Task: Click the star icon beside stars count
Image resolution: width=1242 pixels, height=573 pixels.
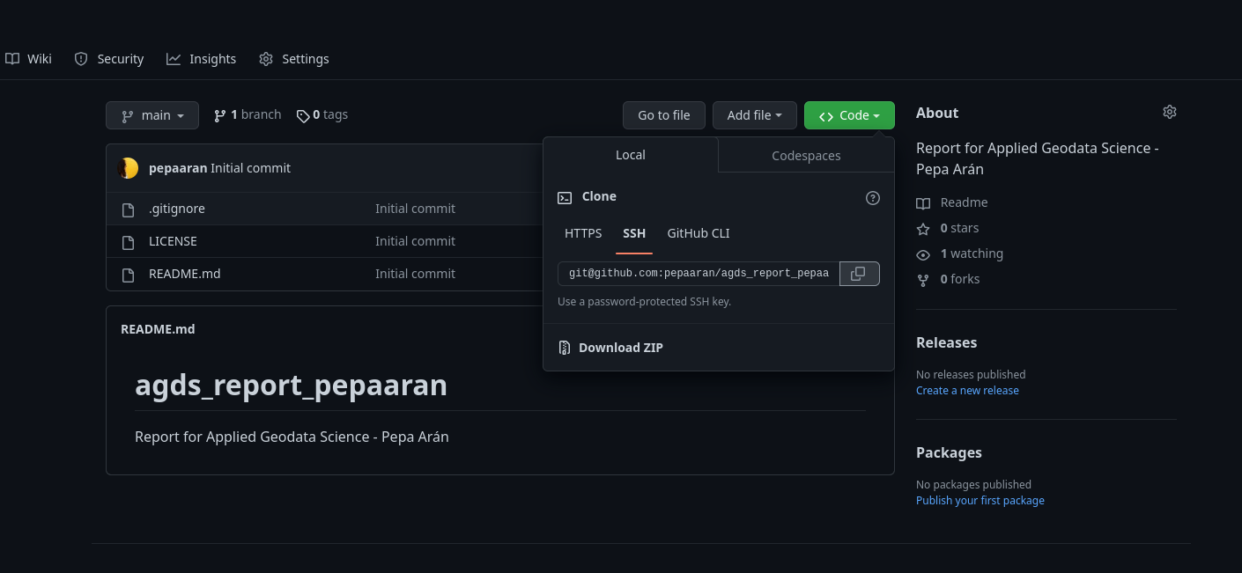Action: click(923, 229)
